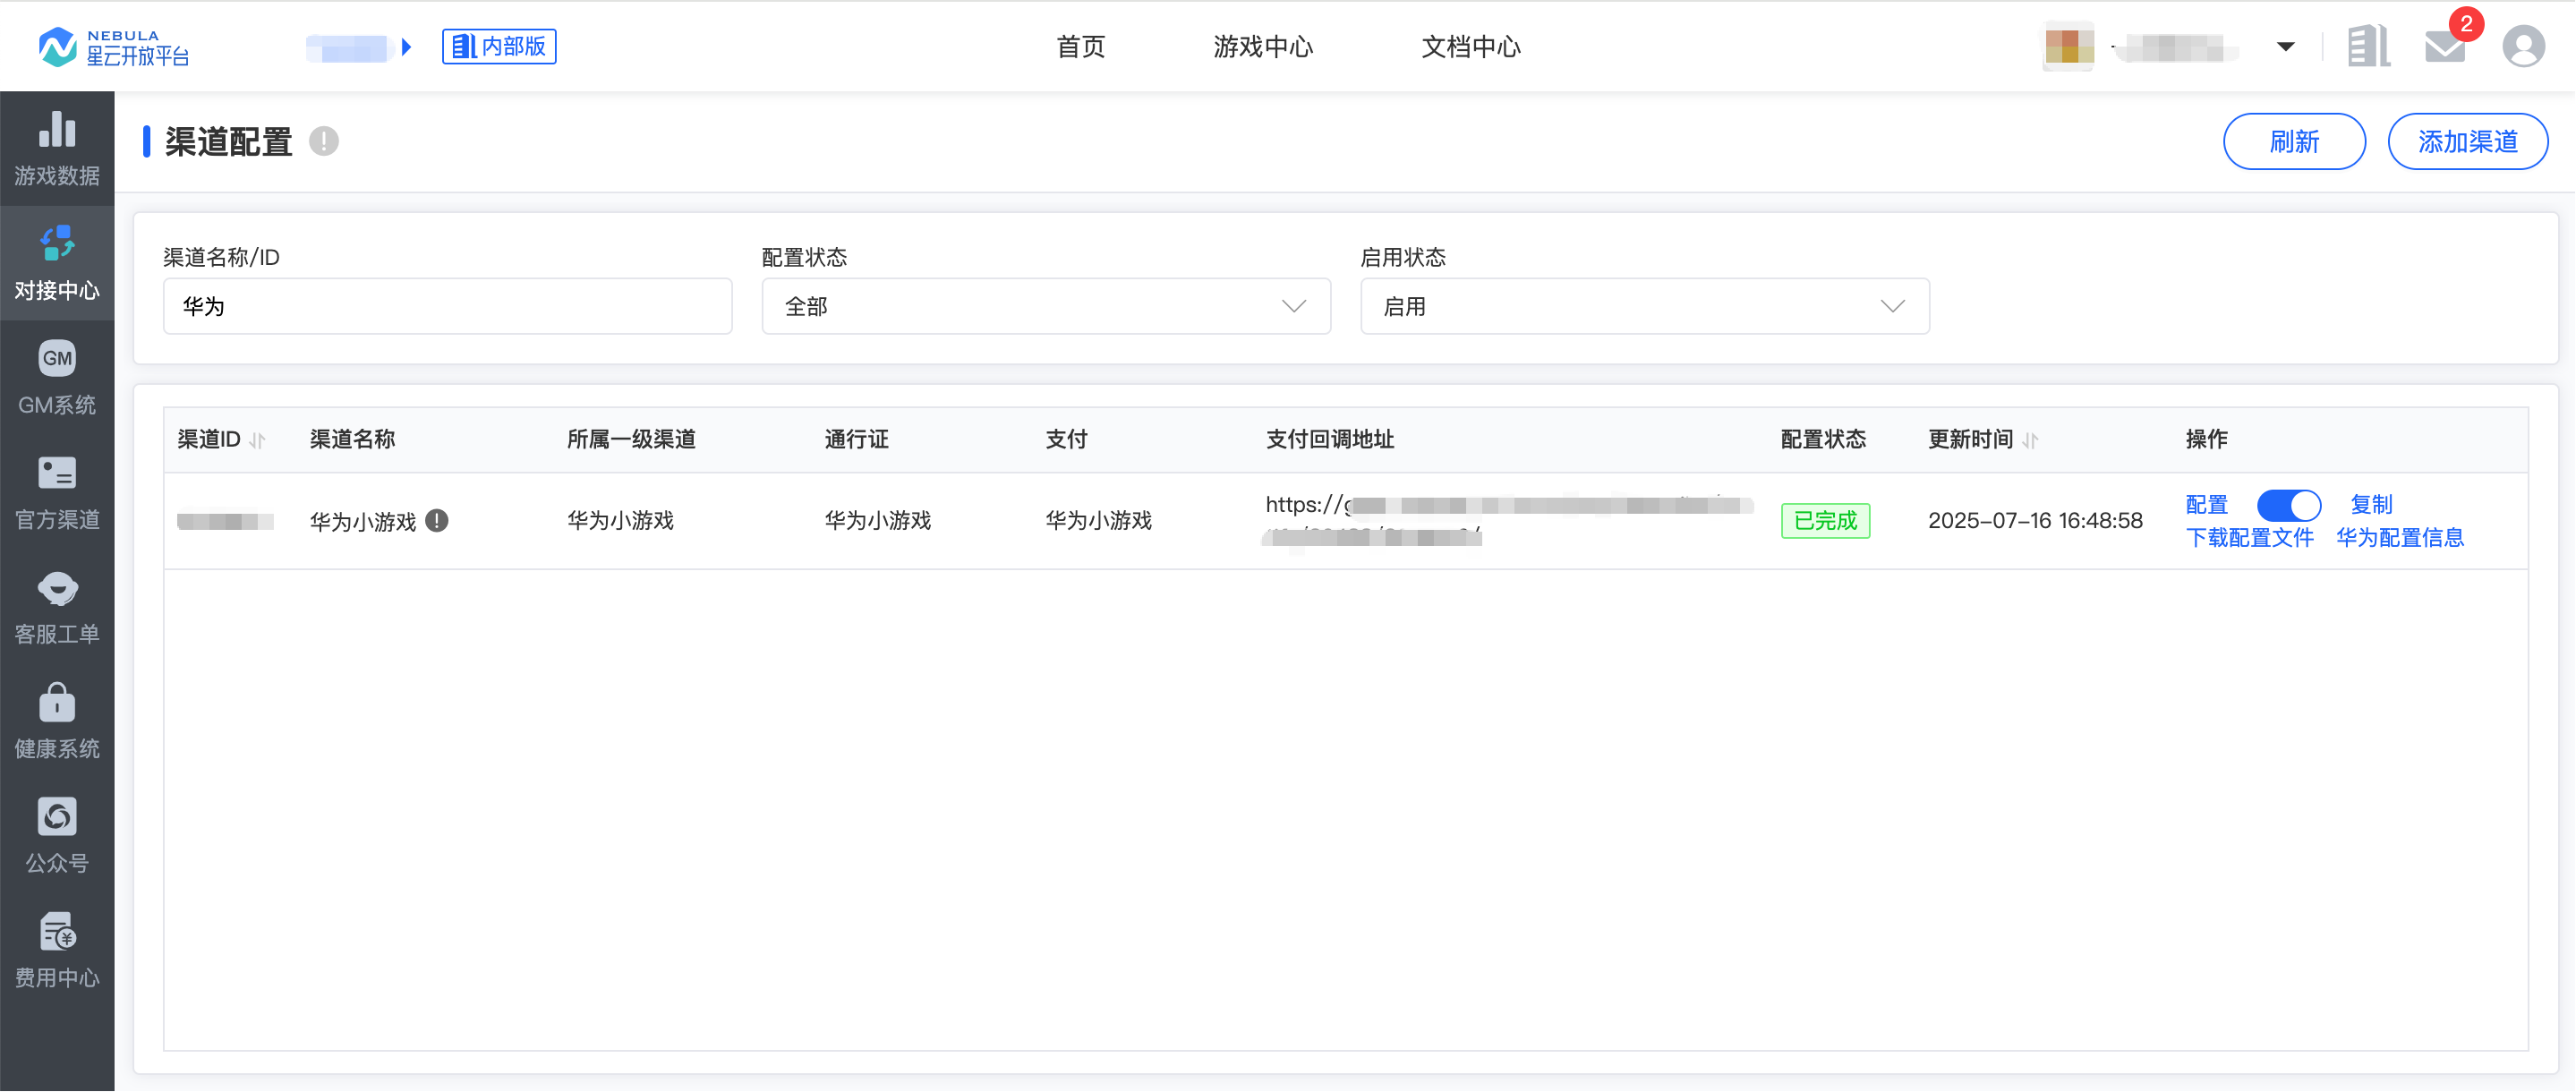
Task: Expand the 配置状态 dropdown showing 全部
Action: click(1046, 307)
